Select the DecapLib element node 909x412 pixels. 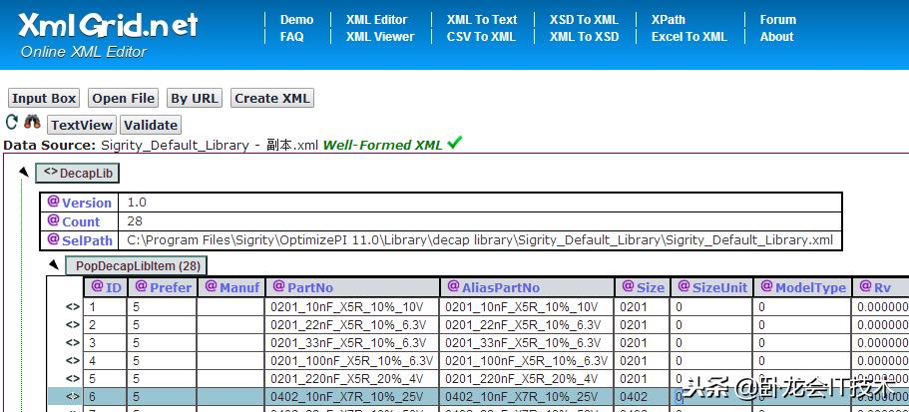pos(78,174)
